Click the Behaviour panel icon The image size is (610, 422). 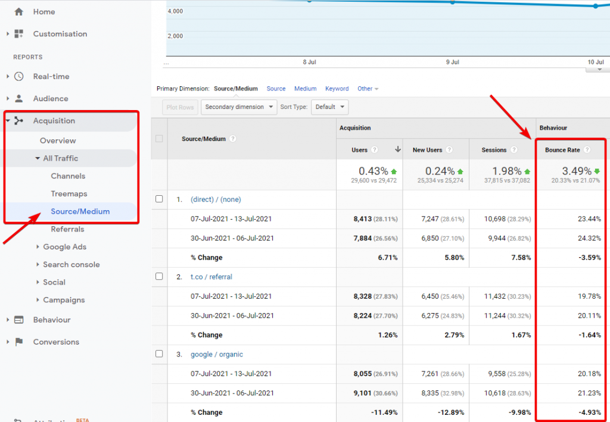(19, 320)
